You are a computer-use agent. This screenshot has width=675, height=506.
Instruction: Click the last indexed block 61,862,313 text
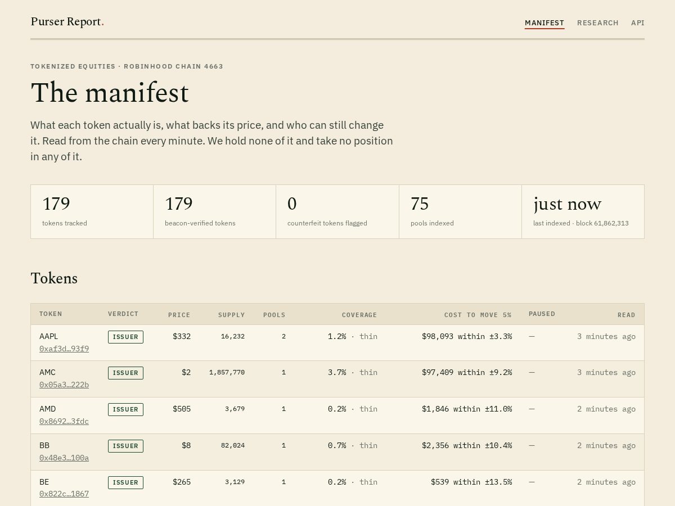[x=581, y=223]
